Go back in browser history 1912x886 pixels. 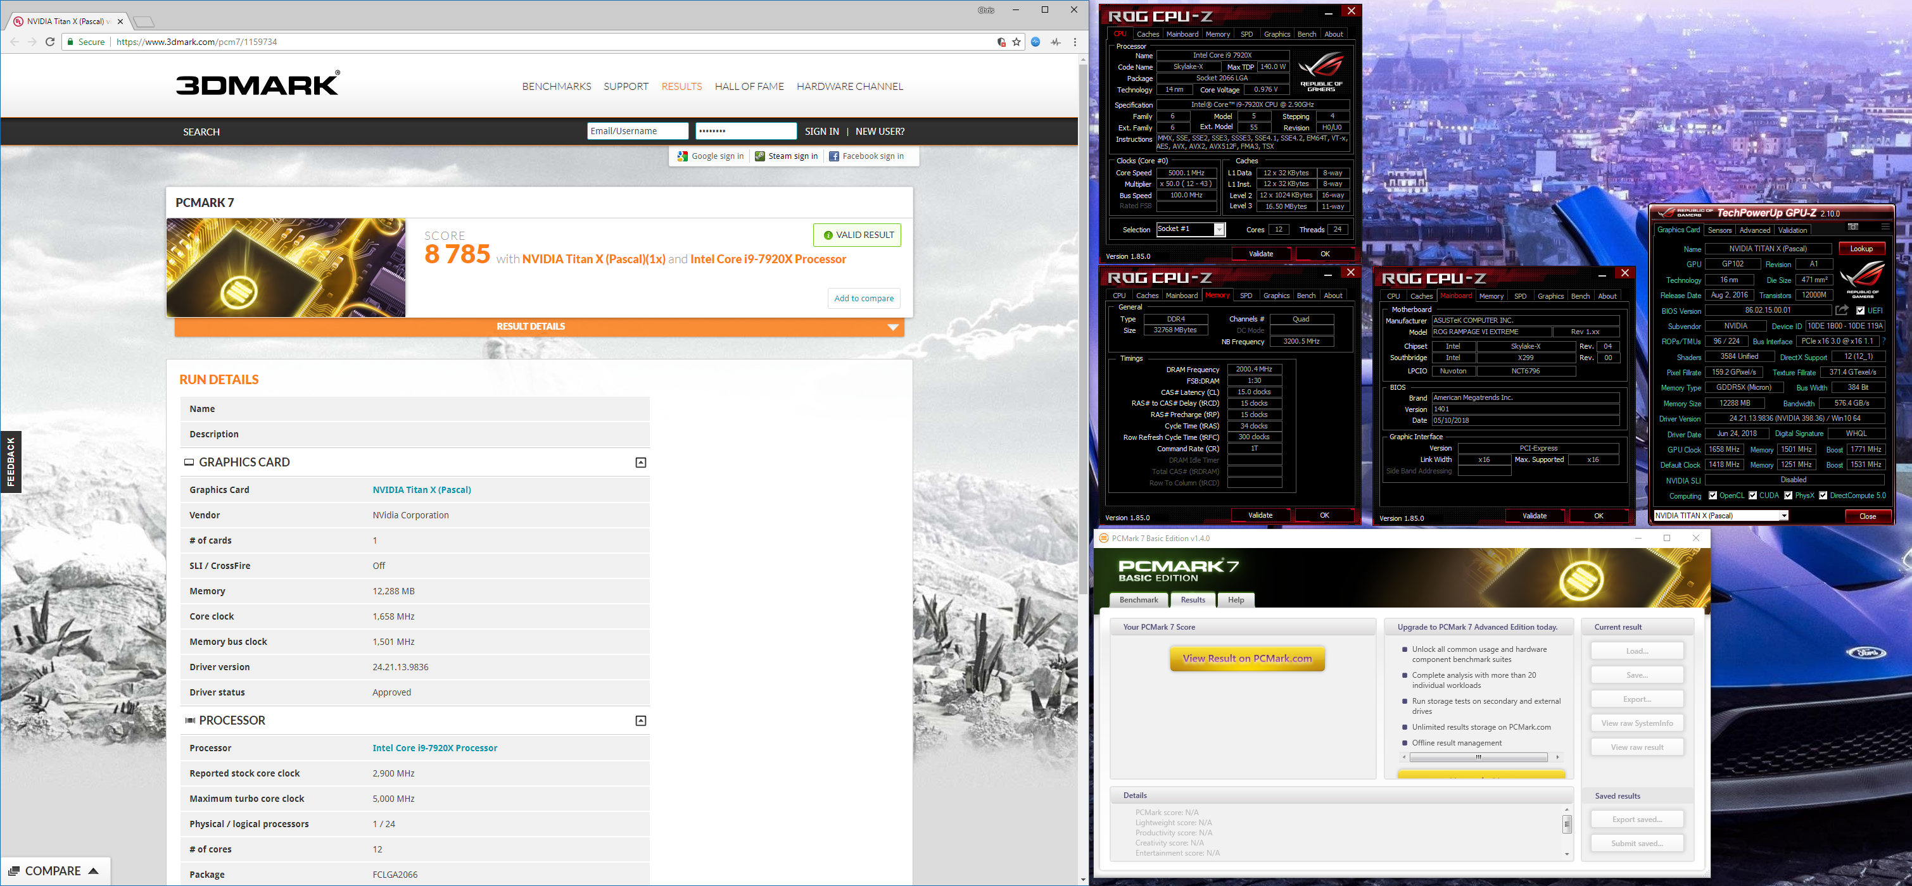(x=15, y=42)
